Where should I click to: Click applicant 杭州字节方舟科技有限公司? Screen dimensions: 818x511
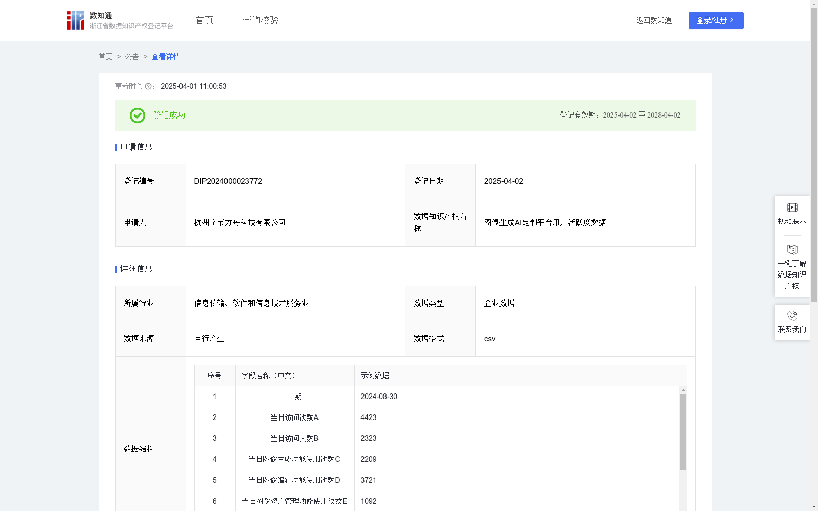(x=240, y=222)
